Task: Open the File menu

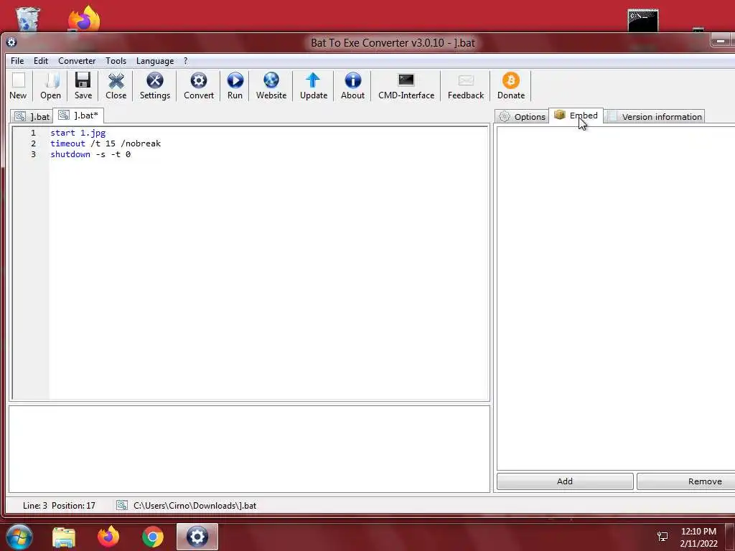Action: tap(17, 61)
